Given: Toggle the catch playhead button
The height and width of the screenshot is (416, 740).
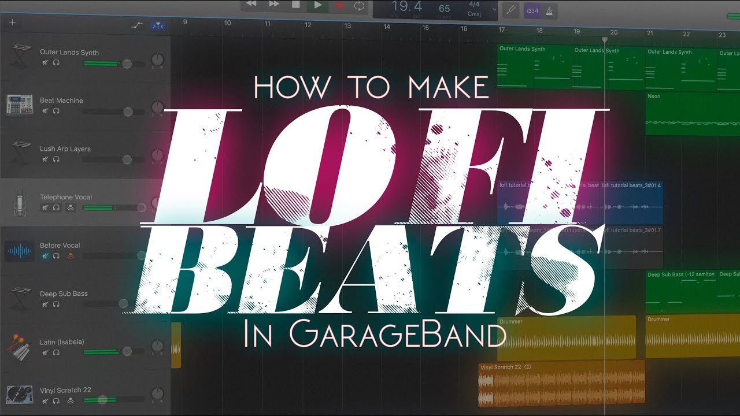Looking at the screenshot, I should pos(158,25).
